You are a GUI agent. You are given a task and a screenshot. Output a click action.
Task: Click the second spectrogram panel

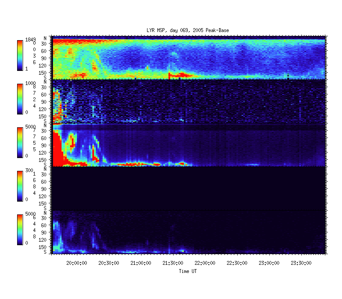(189, 101)
